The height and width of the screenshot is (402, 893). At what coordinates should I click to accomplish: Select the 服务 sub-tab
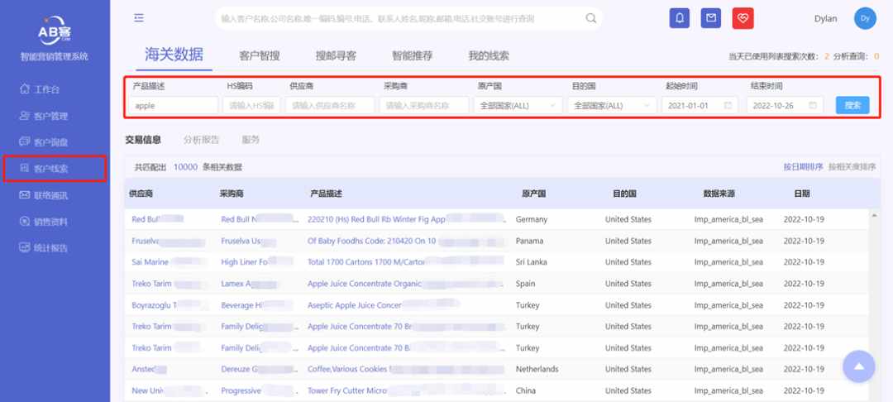[x=251, y=140]
